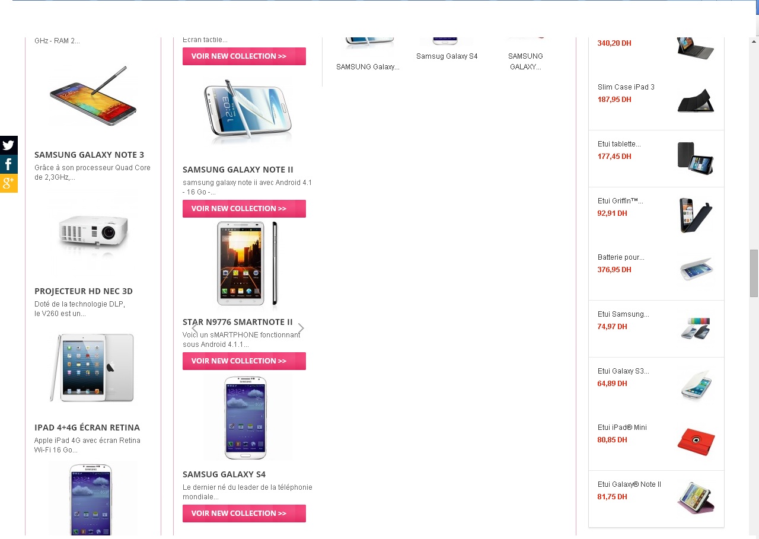The image size is (759, 539).
Task: Open the Star N9776 SmartNote II heading
Action: coord(238,322)
